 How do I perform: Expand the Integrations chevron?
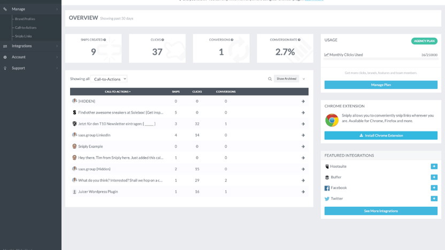click(57, 46)
